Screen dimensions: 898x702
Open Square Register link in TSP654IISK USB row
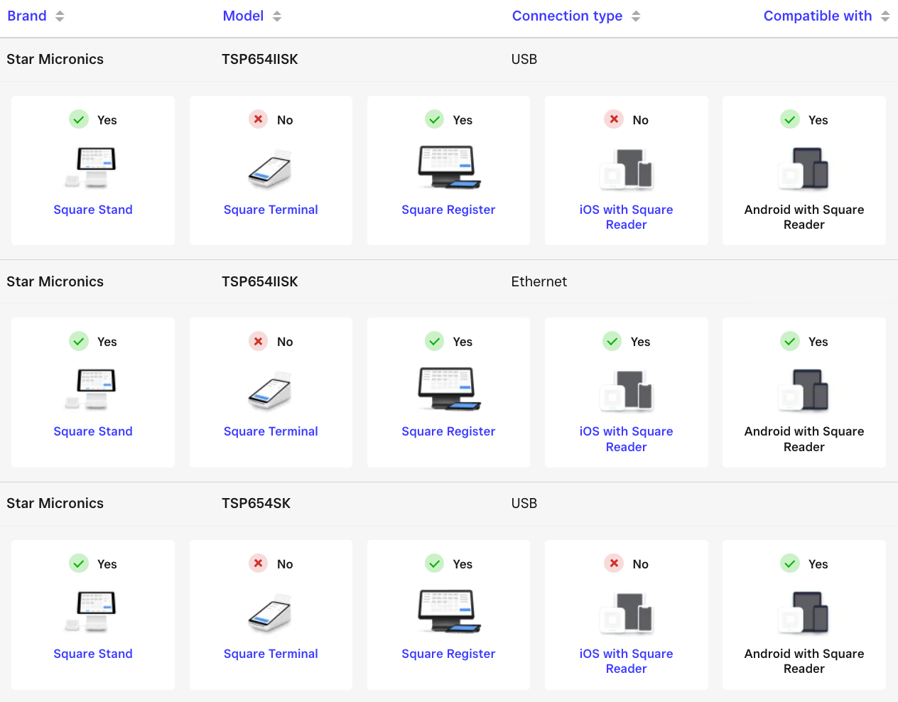tap(448, 210)
